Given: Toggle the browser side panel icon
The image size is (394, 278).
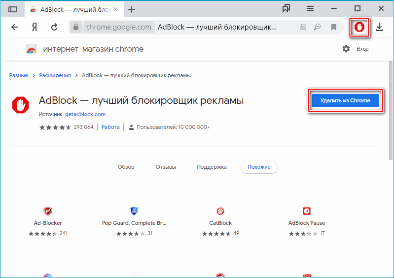Looking at the screenshot, I should [x=12, y=9].
